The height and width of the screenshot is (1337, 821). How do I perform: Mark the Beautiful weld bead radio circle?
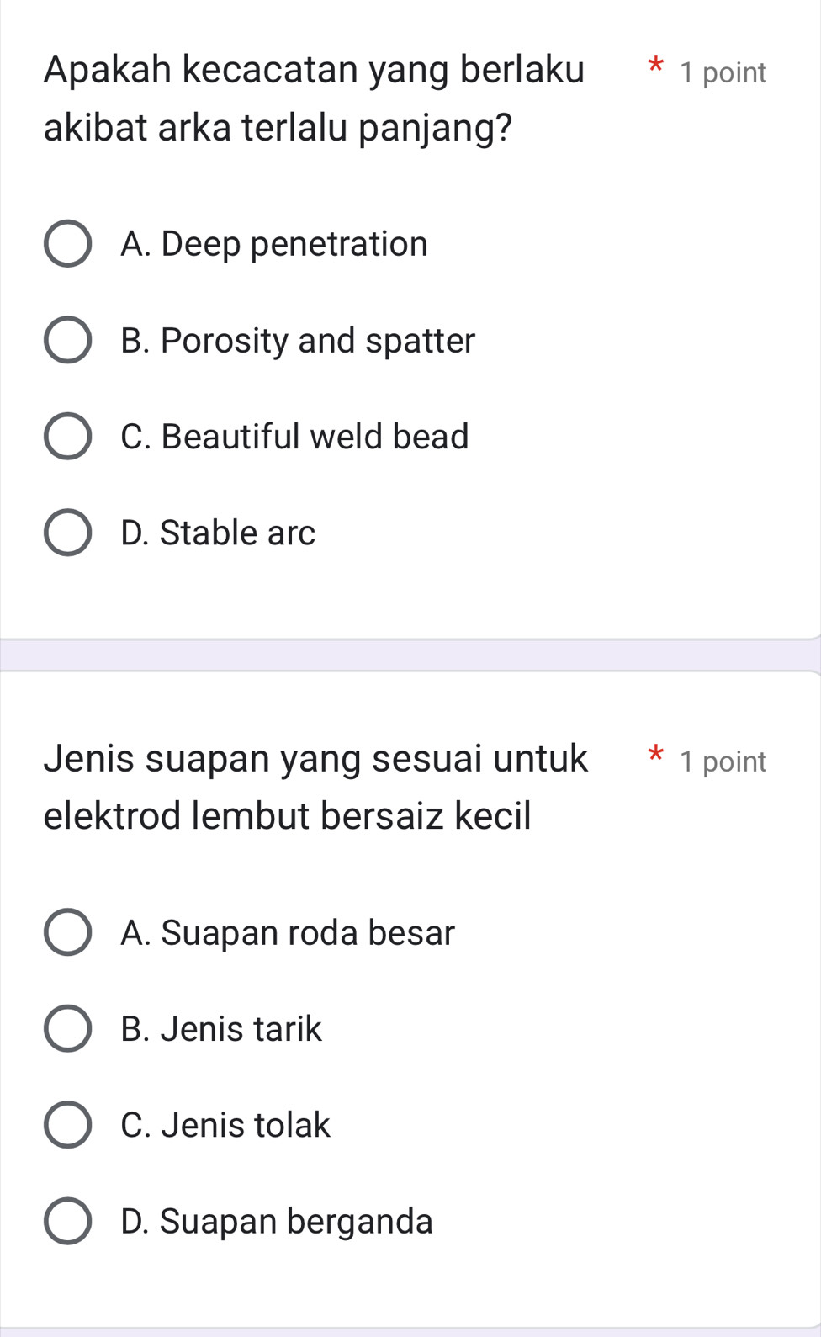point(67,437)
